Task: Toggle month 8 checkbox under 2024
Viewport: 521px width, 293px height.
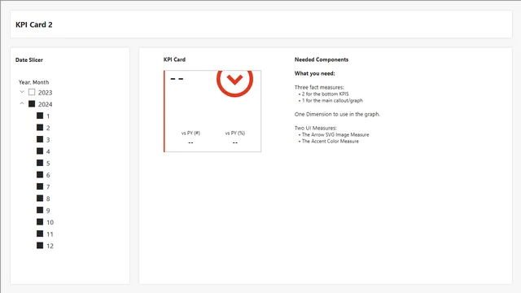Action: [x=40, y=199]
